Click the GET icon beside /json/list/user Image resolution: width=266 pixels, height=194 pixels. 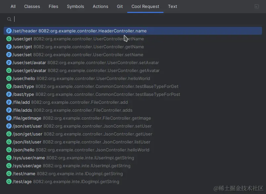(x=9, y=142)
